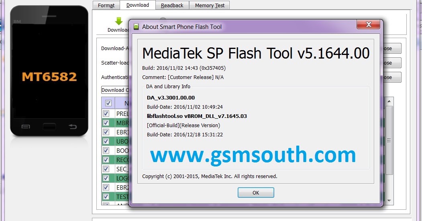Open the Download Only mode dropdown
Image resolution: width=422 pixels, height=221 pixels.
point(115,90)
